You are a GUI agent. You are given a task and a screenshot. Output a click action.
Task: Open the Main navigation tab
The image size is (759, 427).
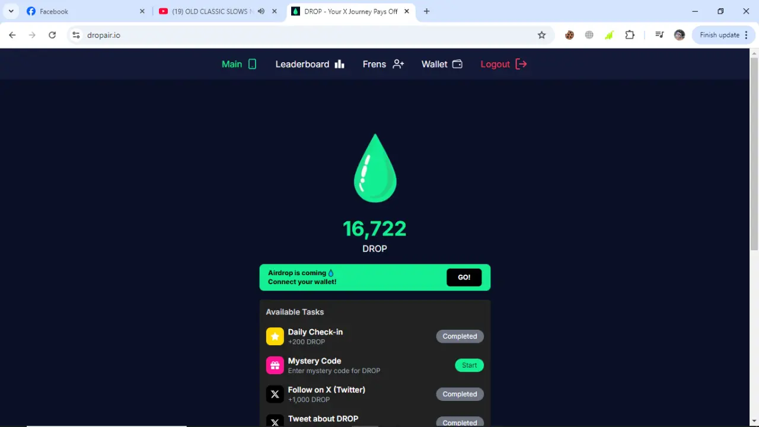(x=239, y=64)
